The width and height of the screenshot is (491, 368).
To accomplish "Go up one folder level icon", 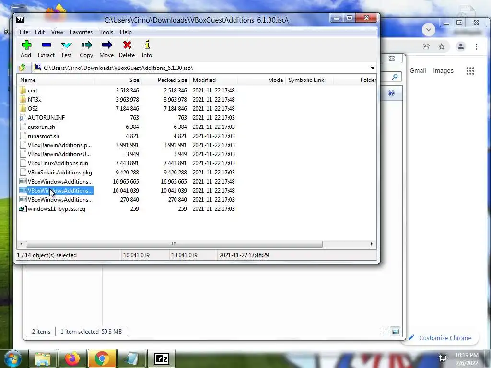I will coord(23,68).
